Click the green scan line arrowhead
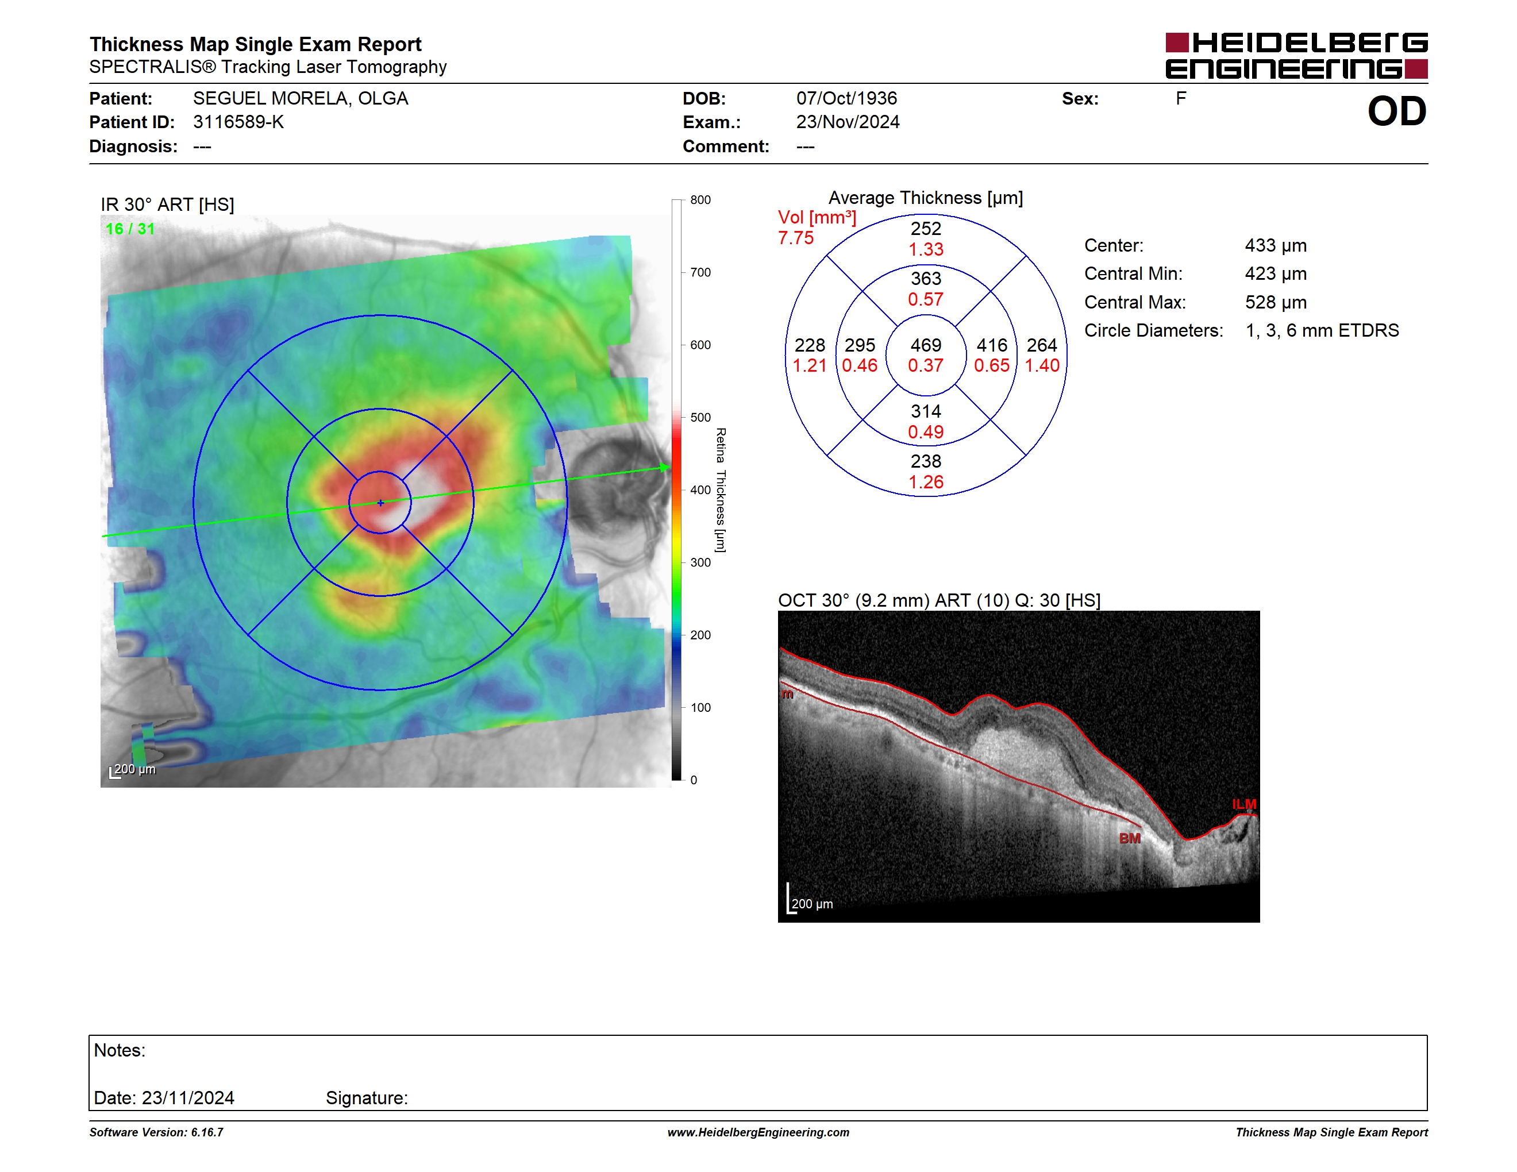Screen dimensions: 1517x1172 (665, 467)
